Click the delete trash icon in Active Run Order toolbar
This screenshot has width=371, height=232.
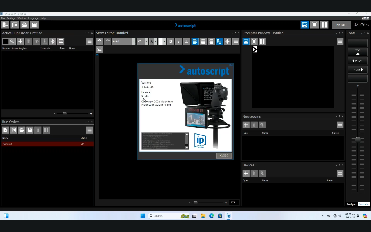tap(28, 41)
